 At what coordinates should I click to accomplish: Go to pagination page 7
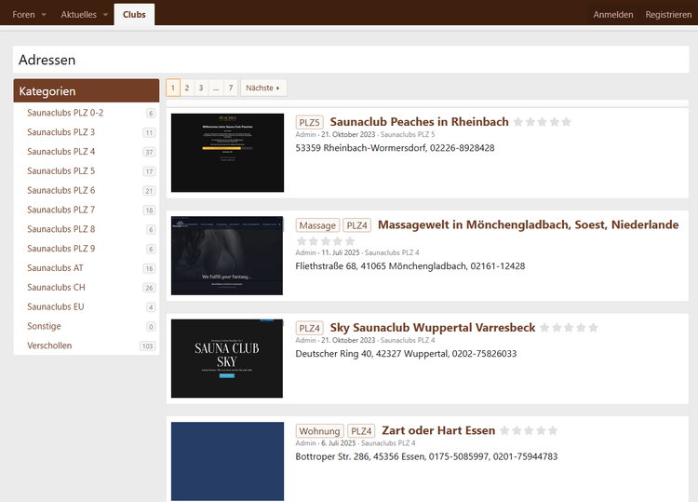coord(231,88)
